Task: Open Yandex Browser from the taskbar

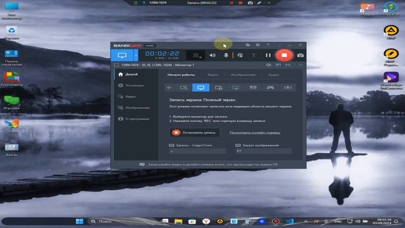Action: point(206,221)
